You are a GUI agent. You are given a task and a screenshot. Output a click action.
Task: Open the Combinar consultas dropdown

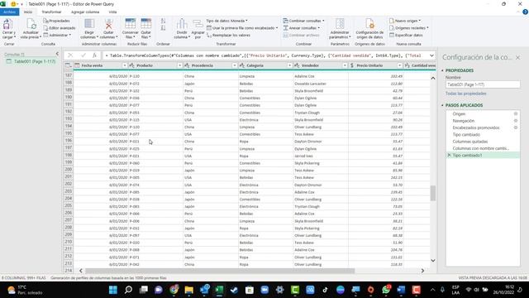coord(303,21)
